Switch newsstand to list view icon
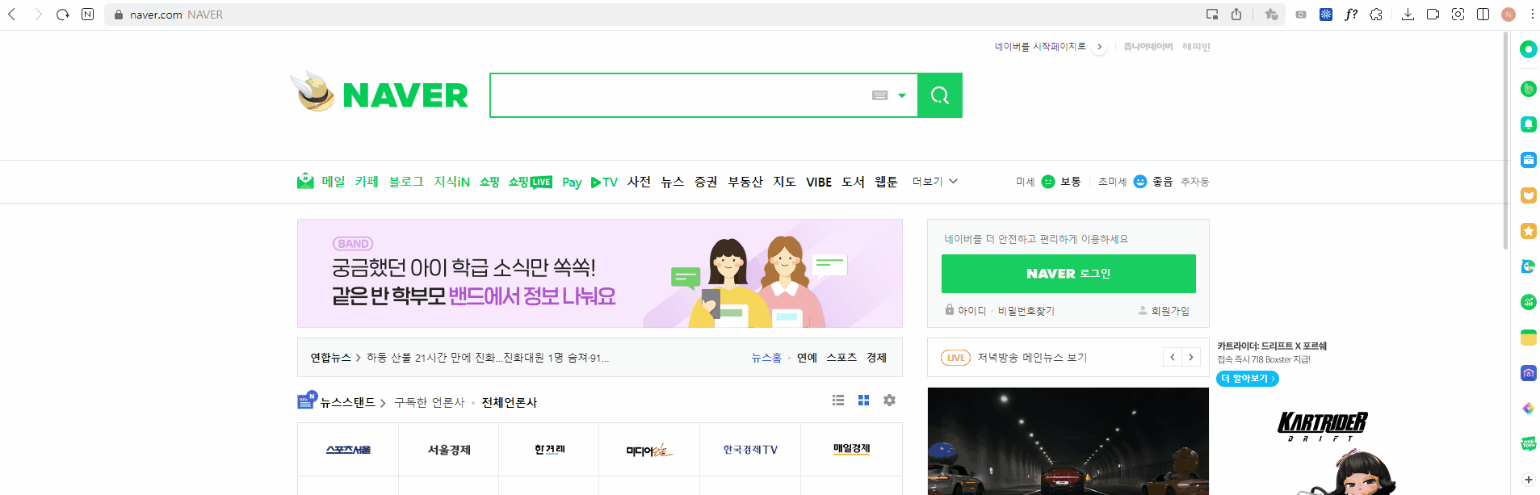Image resolution: width=1540 pixels, height=495 pixels. point(838,401)
